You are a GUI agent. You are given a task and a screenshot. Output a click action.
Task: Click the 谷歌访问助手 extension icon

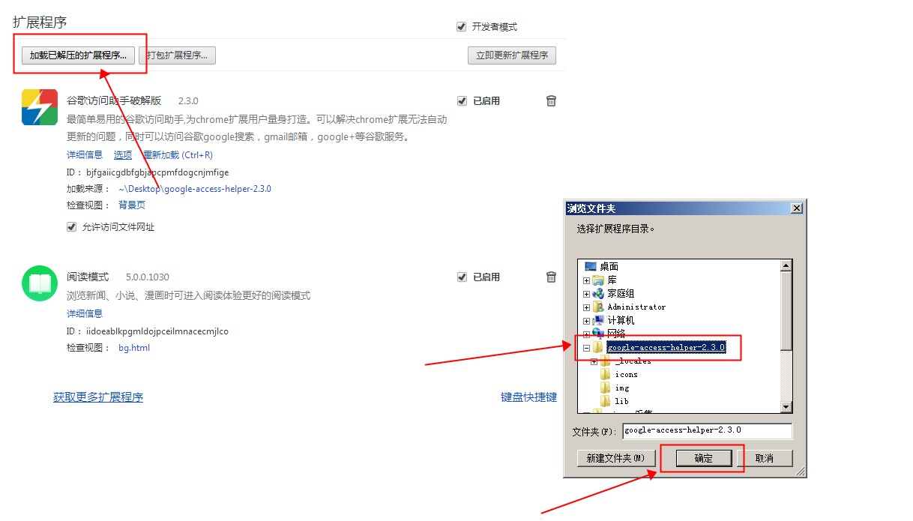click(x=40, y=107)
